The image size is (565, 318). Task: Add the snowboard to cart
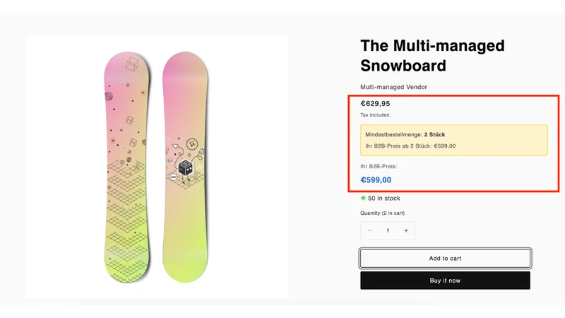tap(445, 258)
